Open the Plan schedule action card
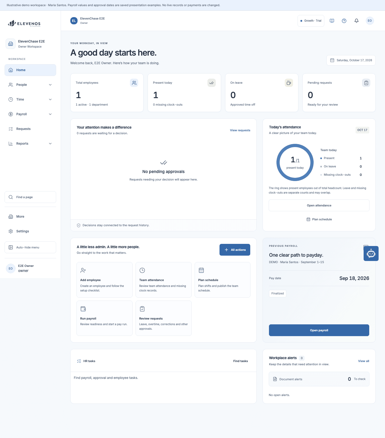The image size is (385, 438). (222, 280)
